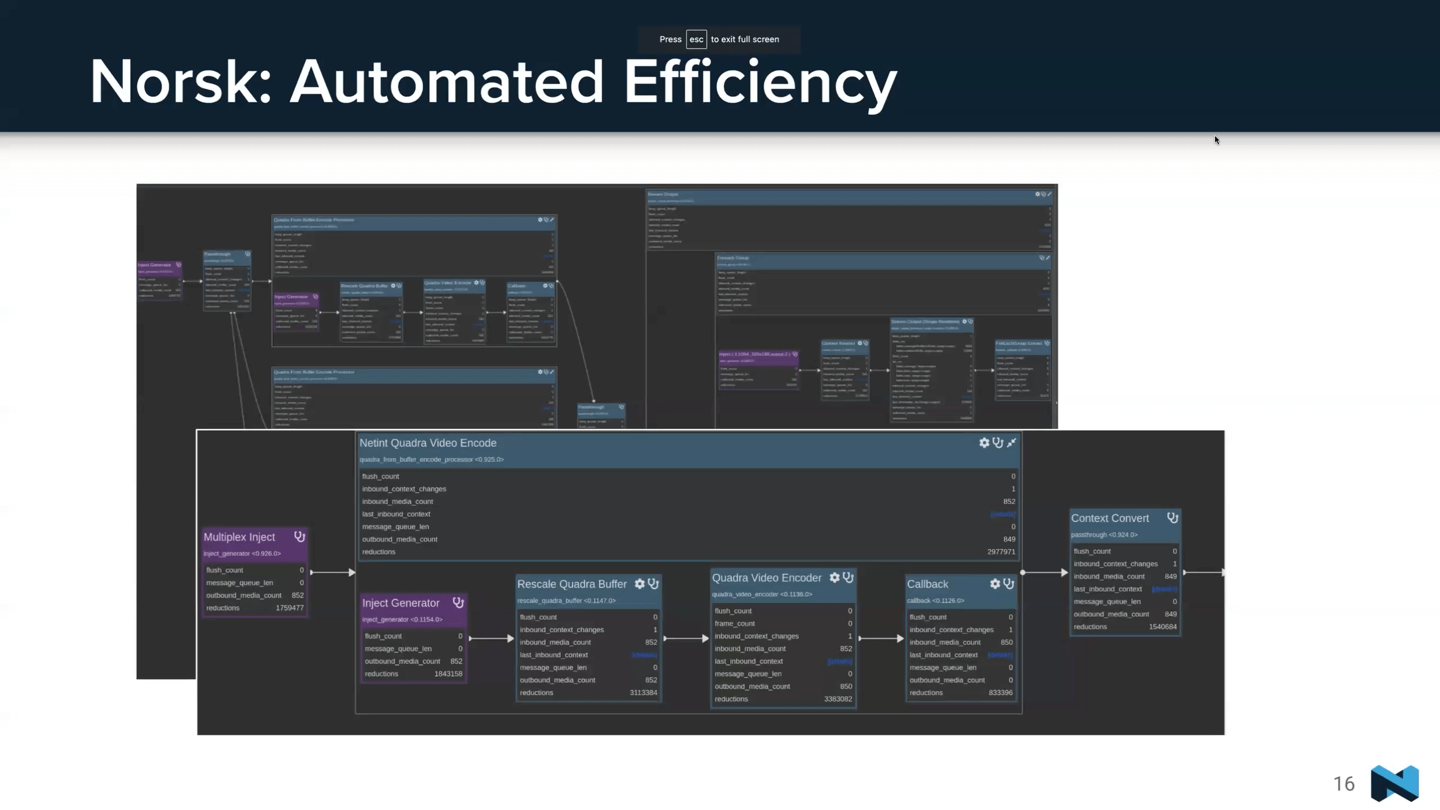The height and width of the screenshot is (810, 1440).
Task: Click reductions value 833396 in Callback
Action: tap(1001, 692)
